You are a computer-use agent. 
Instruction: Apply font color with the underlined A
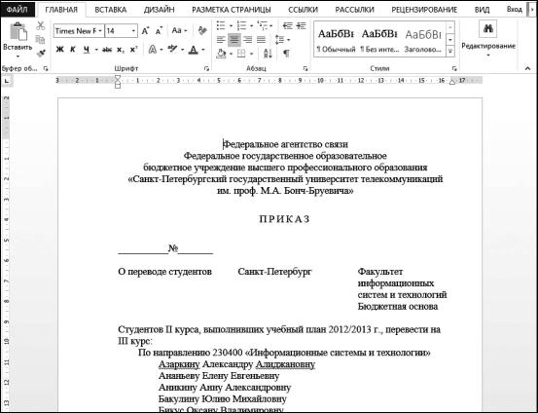point(194,50)
